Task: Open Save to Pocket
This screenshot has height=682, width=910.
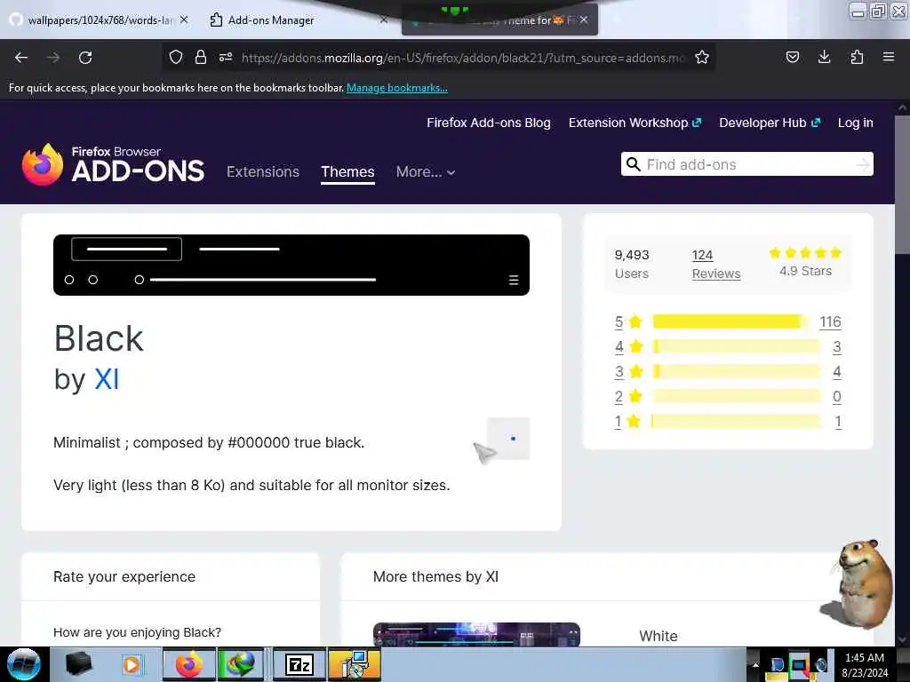Action: pyautogui.click(x=792, y=57)
